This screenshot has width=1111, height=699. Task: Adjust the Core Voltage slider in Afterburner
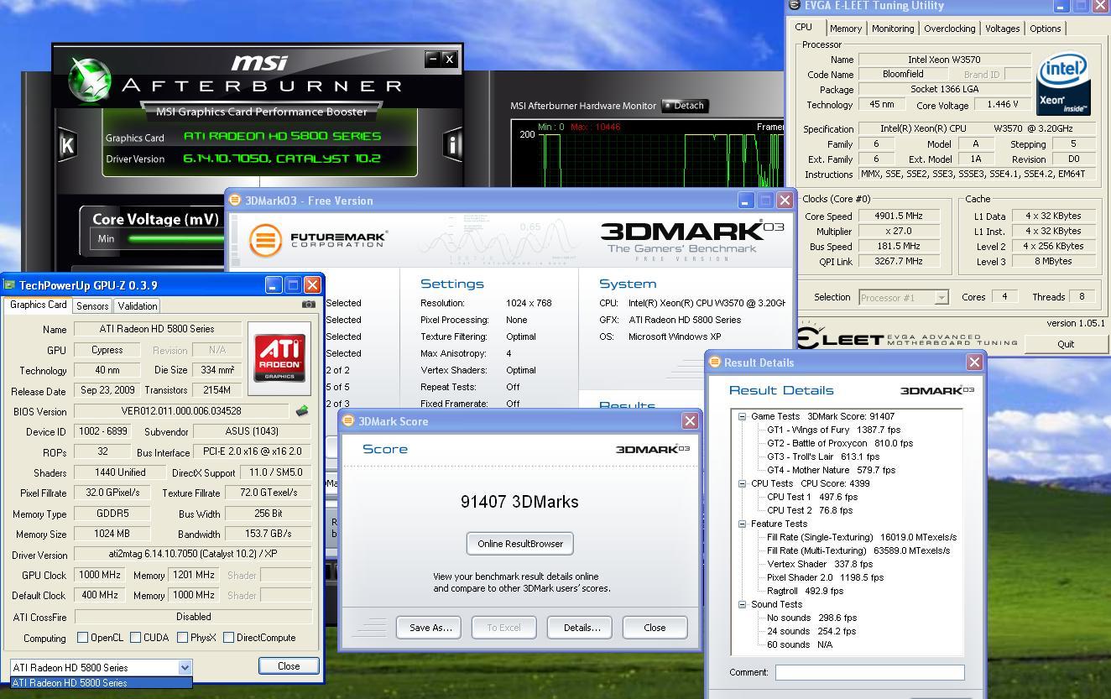coord(176,238)
